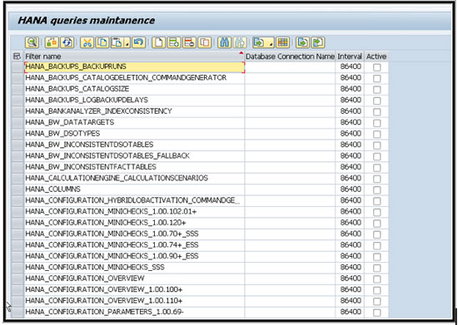Toggle Active for HANA_BANKANALYZER_INDEXCONSISTENCY
The width and height of the screenshot is (458, 325).
376,111
